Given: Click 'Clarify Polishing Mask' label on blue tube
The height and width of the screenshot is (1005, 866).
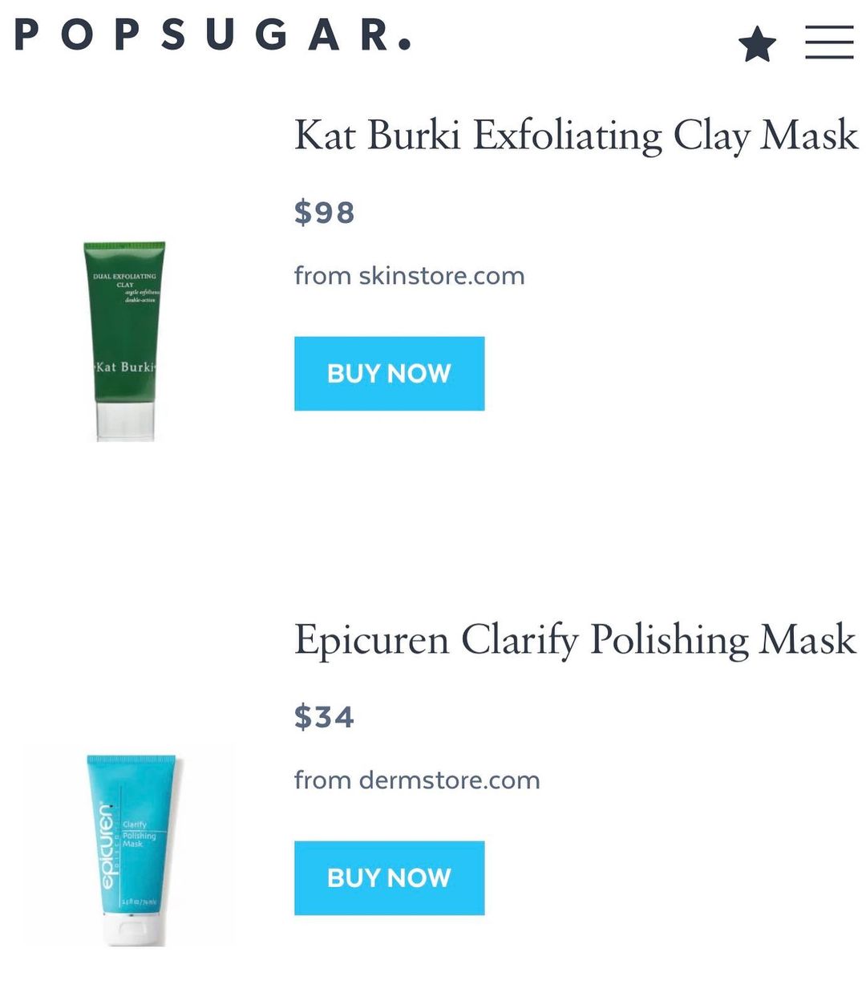Looking at the screenshot, I should tap(138, 834).
